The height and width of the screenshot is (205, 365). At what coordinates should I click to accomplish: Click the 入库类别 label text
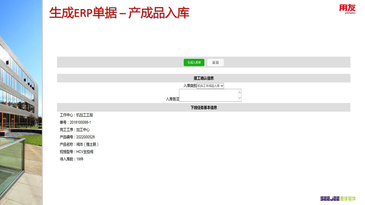coord(190,86)
